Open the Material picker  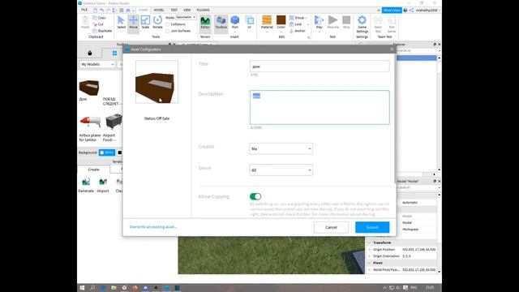(x=267, y=23)
